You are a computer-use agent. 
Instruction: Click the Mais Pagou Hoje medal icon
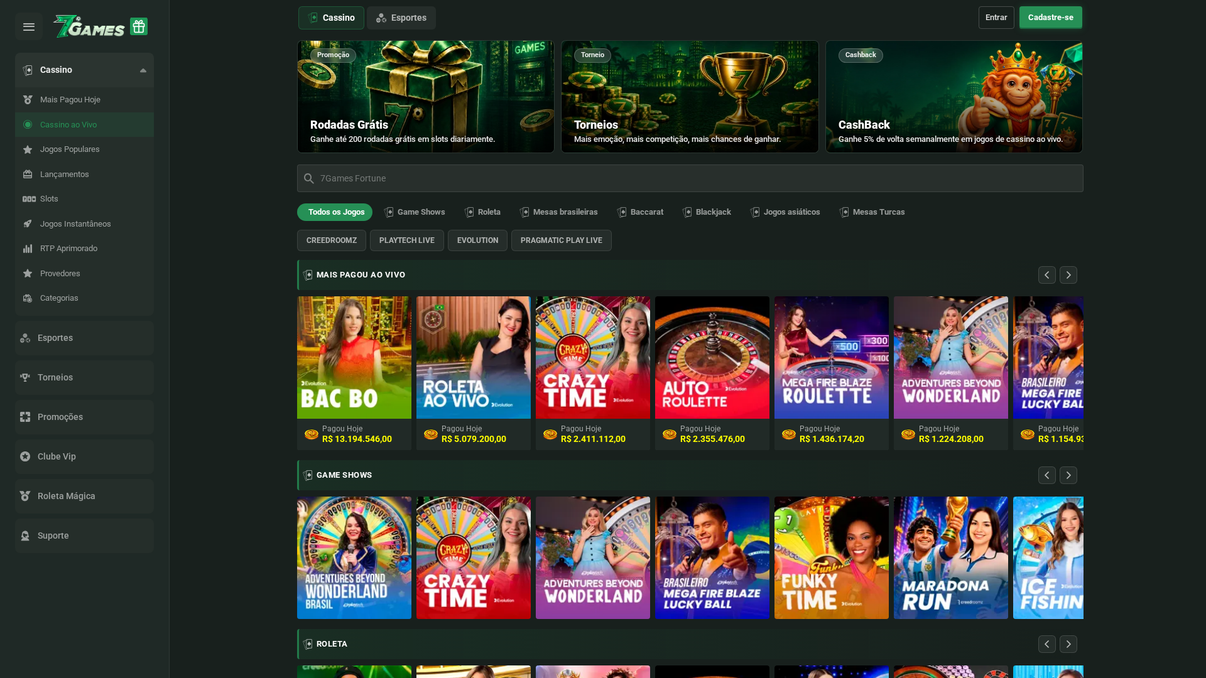[x=28, y=100]
